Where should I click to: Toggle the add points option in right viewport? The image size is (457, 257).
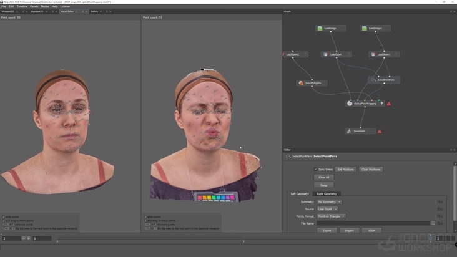click(145, 217)
